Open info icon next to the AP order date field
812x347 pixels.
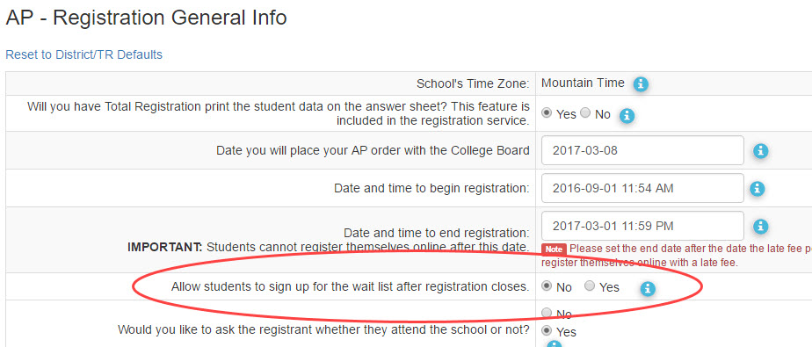(761, 151)
